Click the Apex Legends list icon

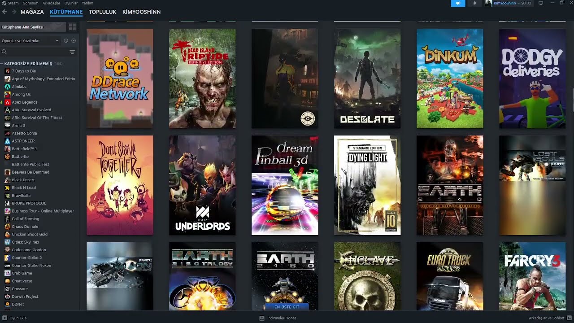[x=7, y=102]
